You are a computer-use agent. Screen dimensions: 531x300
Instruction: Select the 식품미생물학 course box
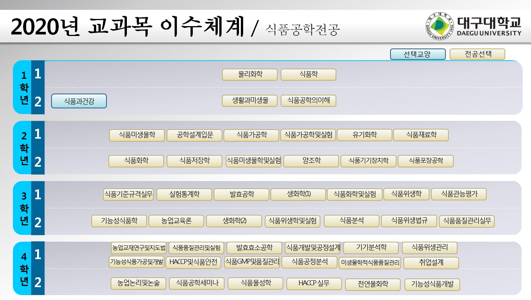coord(137,135)
